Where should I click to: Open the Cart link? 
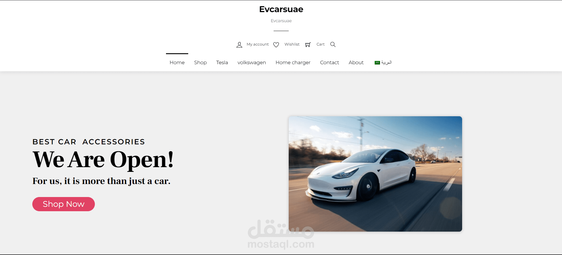point(320,44)
